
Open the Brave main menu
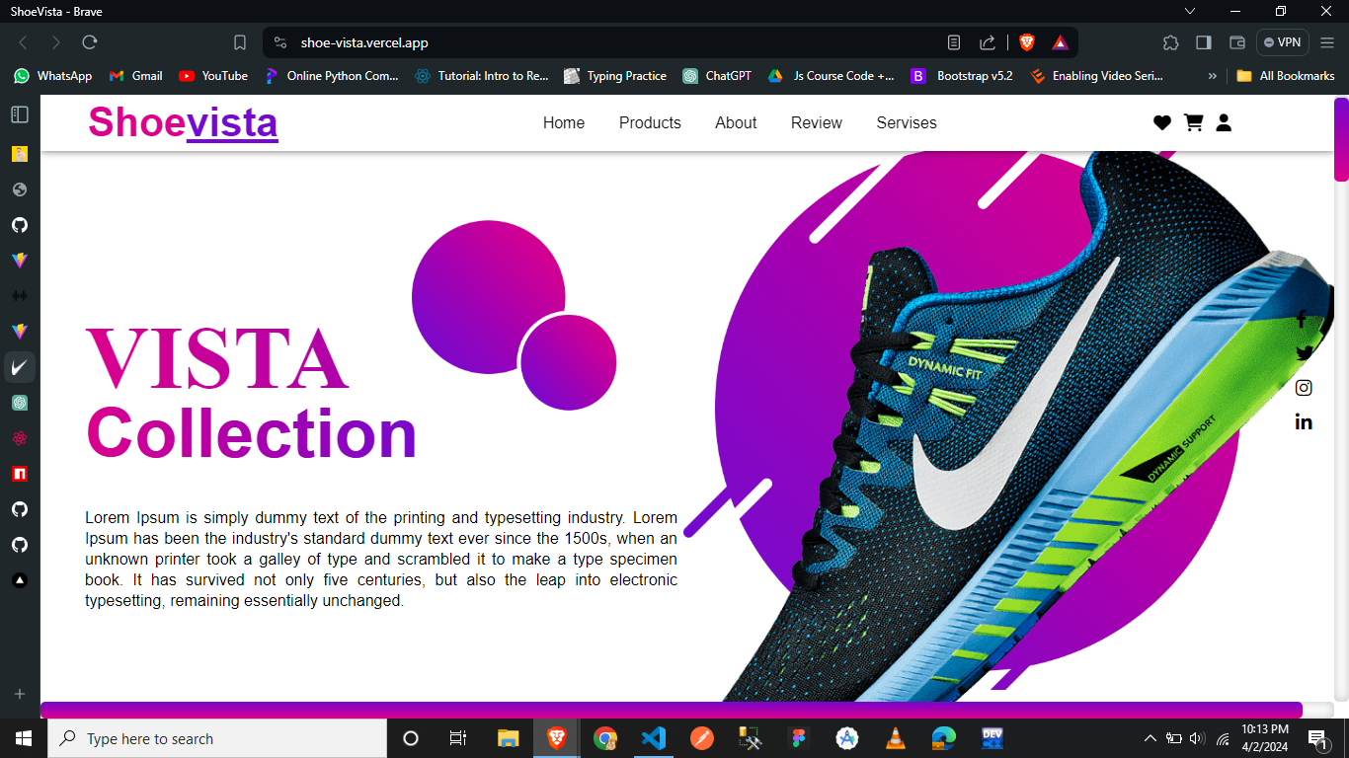coord(1327,42)
